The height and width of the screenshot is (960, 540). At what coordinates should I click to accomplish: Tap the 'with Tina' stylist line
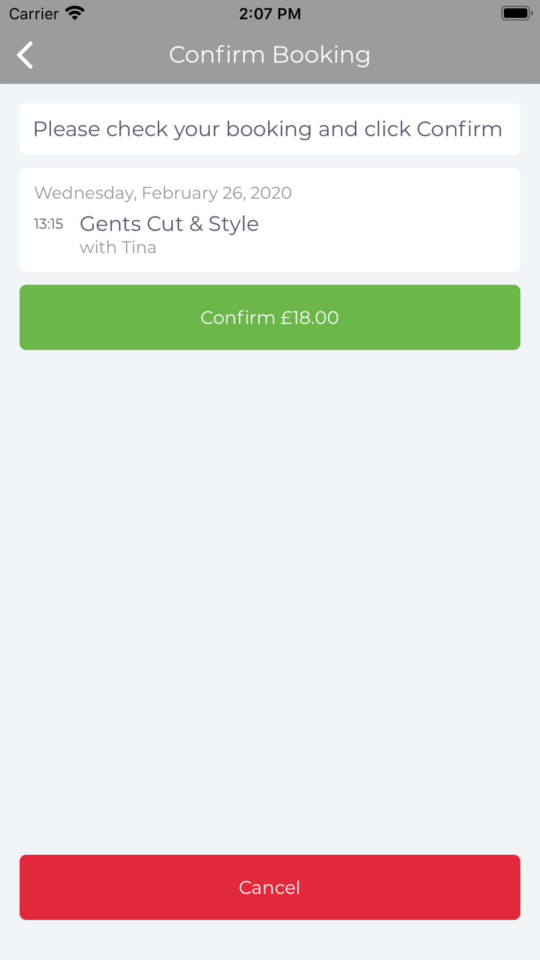point(118,247)
